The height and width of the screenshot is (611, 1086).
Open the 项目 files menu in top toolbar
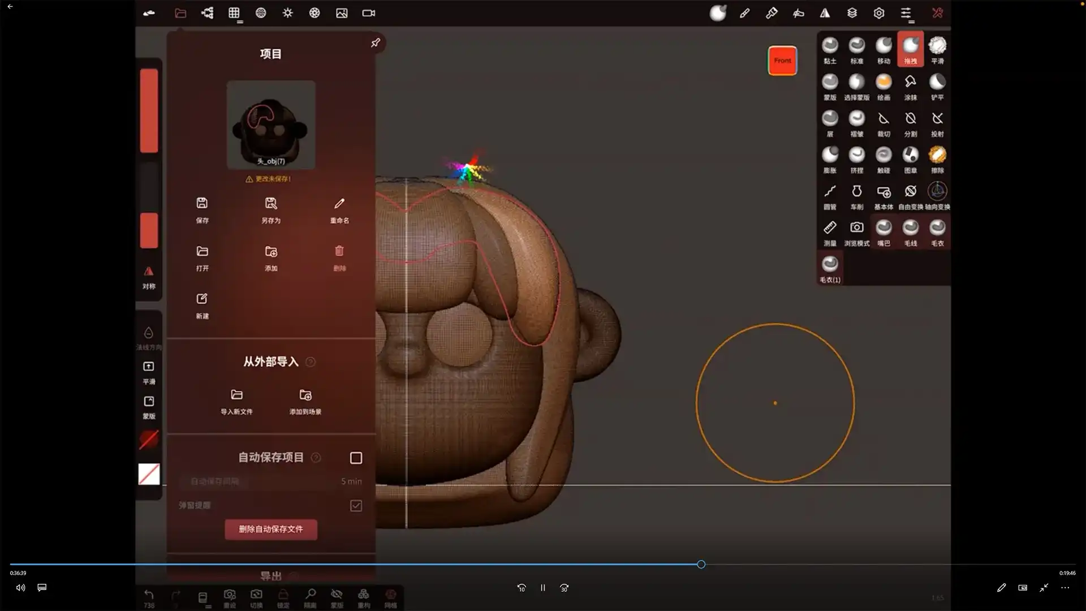click(x=180, y=13)
